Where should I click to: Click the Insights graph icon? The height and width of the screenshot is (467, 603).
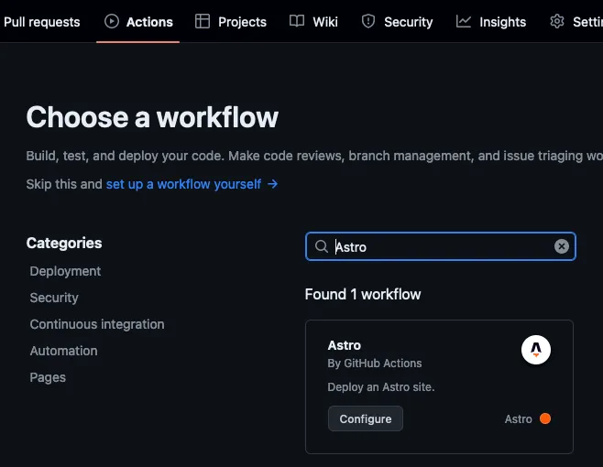465,21
